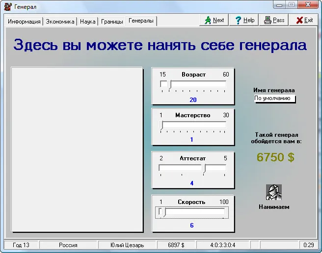Click the Next button with walking figure icon
The width and height of the screenshot is (322, 253).
coord(214,20)
